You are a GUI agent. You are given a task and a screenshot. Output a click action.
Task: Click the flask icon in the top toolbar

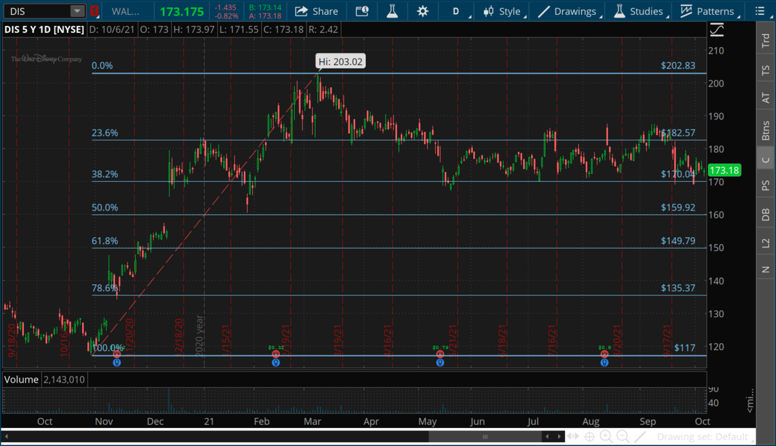(x=392, y=11)
